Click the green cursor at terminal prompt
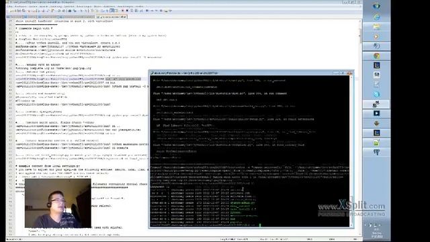 tap(260, 225)
